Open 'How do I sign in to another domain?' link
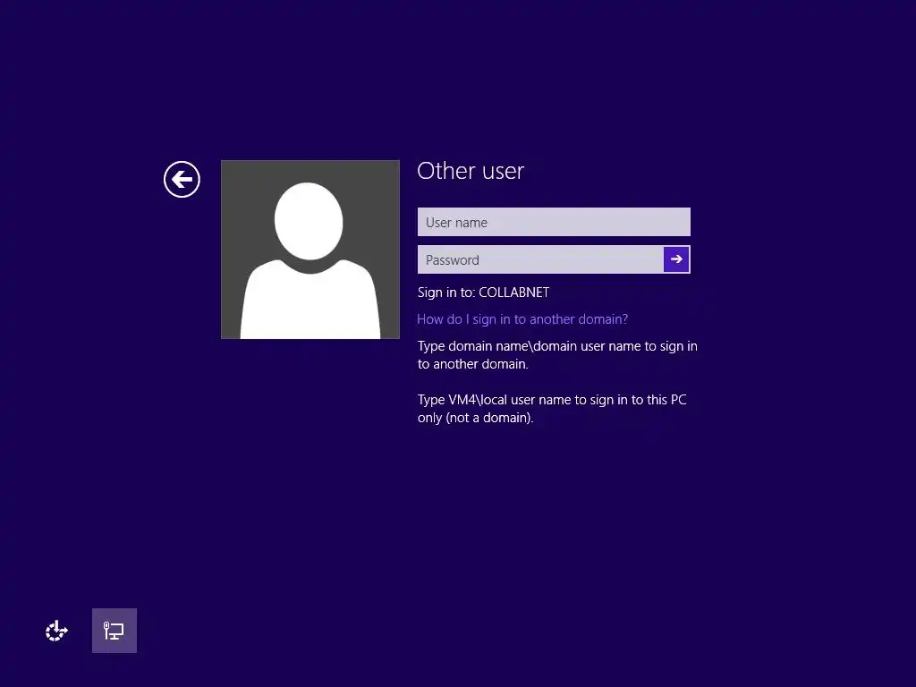The height and width of the screenshot is (687, 916). [x=522, y=319]
